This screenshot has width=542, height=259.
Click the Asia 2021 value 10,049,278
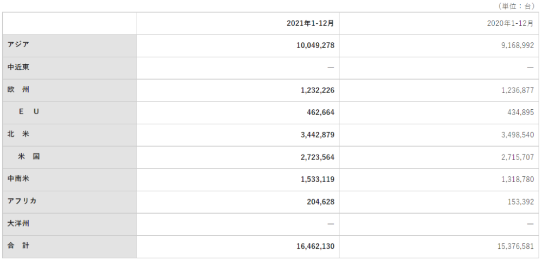(x=315, y=46)
